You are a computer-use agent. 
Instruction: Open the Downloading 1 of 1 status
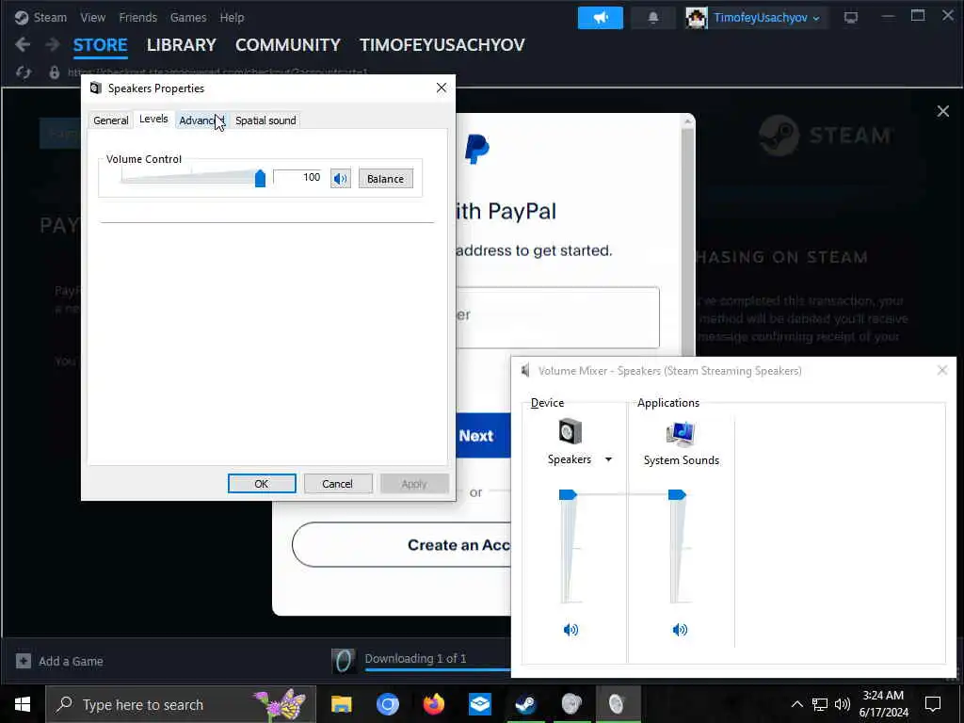click(x=415, y=658)
